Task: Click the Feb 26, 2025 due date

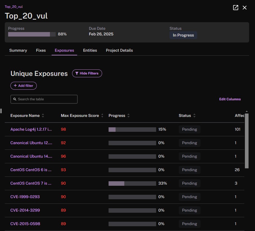Action: tap(101, 34)
